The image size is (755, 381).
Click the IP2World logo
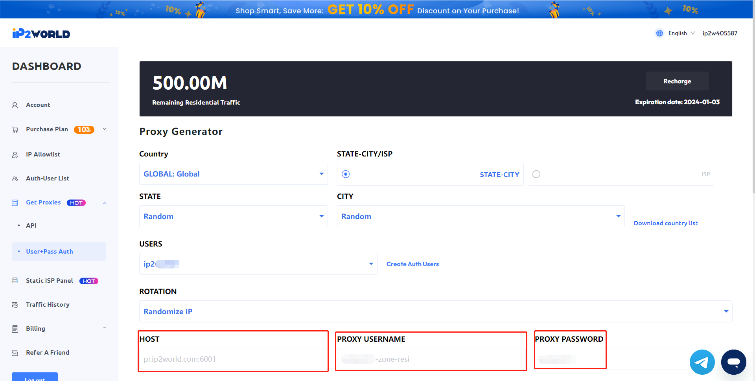point(41,34)
